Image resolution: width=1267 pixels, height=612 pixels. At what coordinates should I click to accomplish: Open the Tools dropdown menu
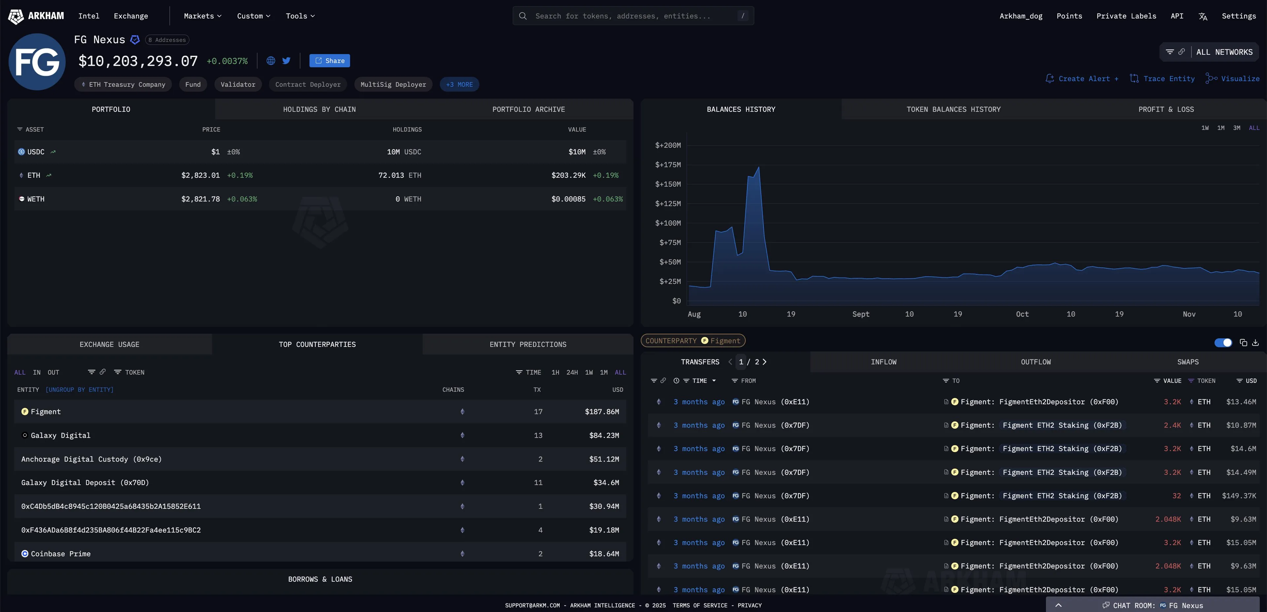[x=300, y=16]
